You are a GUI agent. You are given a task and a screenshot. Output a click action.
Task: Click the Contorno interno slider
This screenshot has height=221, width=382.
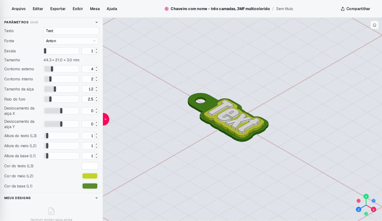[x=61, y=79]
